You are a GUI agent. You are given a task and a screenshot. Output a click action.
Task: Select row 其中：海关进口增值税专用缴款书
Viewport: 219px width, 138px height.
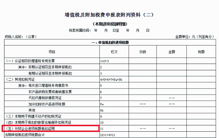pyautogui.click(x=110, y=85)
